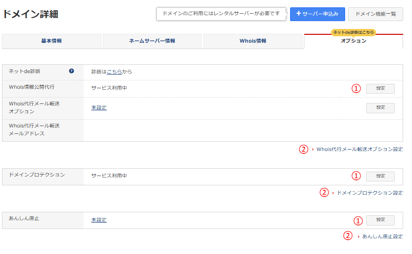
Task: Click サービス利用中 text in Whois情報公開代行 row
Action: (109, 88)
